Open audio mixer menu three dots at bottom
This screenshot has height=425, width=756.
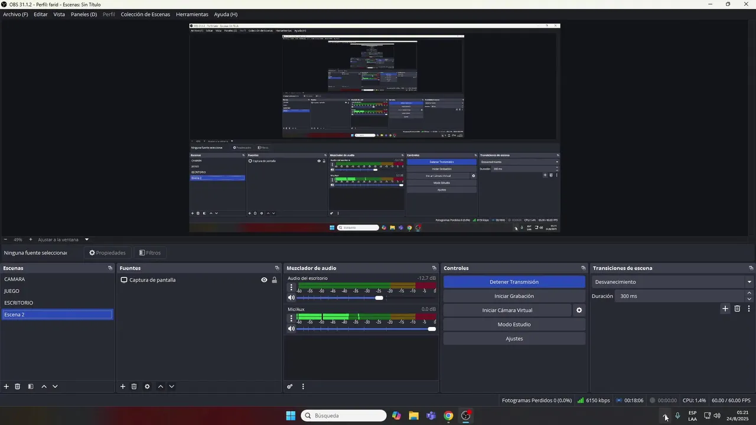coord(303,387)
